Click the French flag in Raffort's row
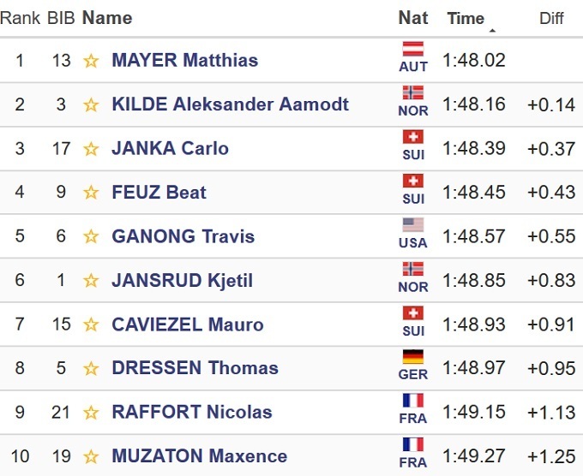Image resolution: width=583 pixels, height=476 pixels. click(x=412, y=401)
